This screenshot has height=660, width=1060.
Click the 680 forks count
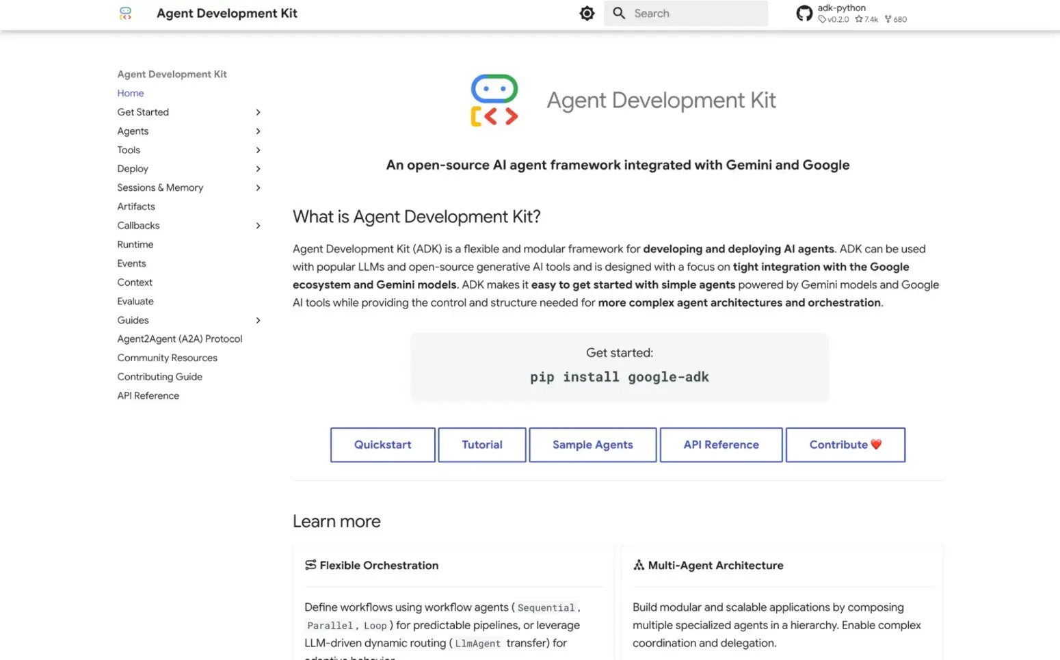[896, 19]
